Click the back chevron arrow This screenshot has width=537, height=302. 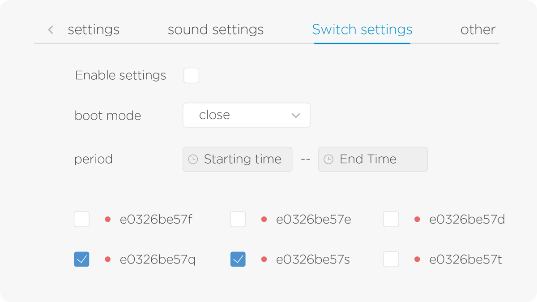click(51, 30)
